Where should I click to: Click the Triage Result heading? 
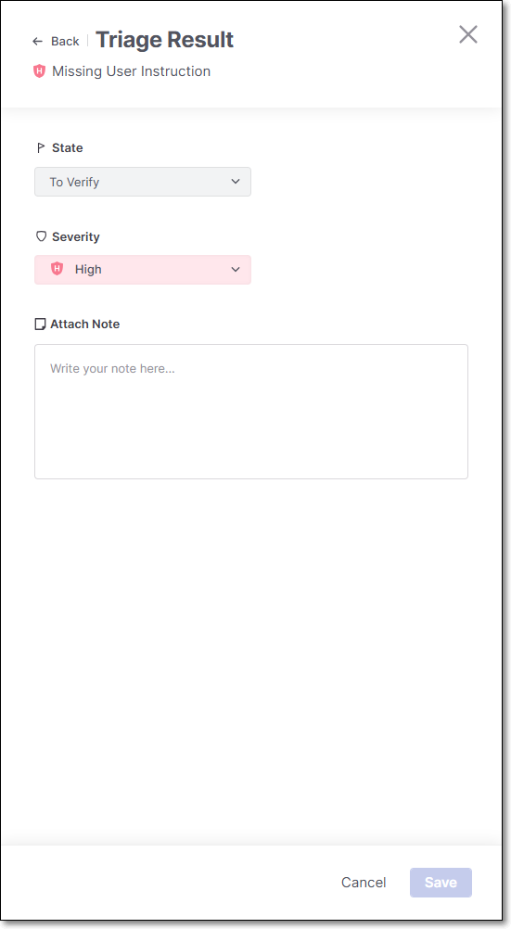pyautogui.click(x=164, y=40)
